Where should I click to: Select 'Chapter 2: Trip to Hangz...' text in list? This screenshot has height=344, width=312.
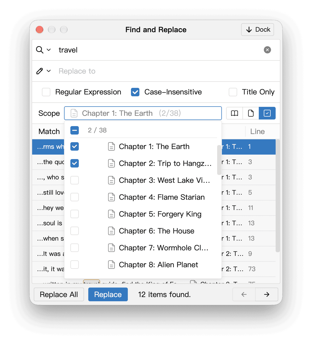(x=165, y=163)
